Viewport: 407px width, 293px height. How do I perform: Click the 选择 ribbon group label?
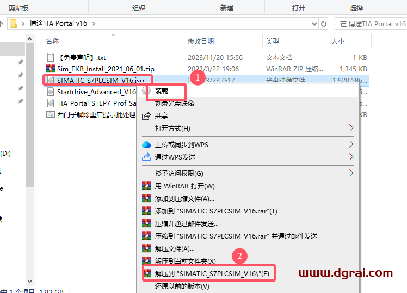[356, 8]
